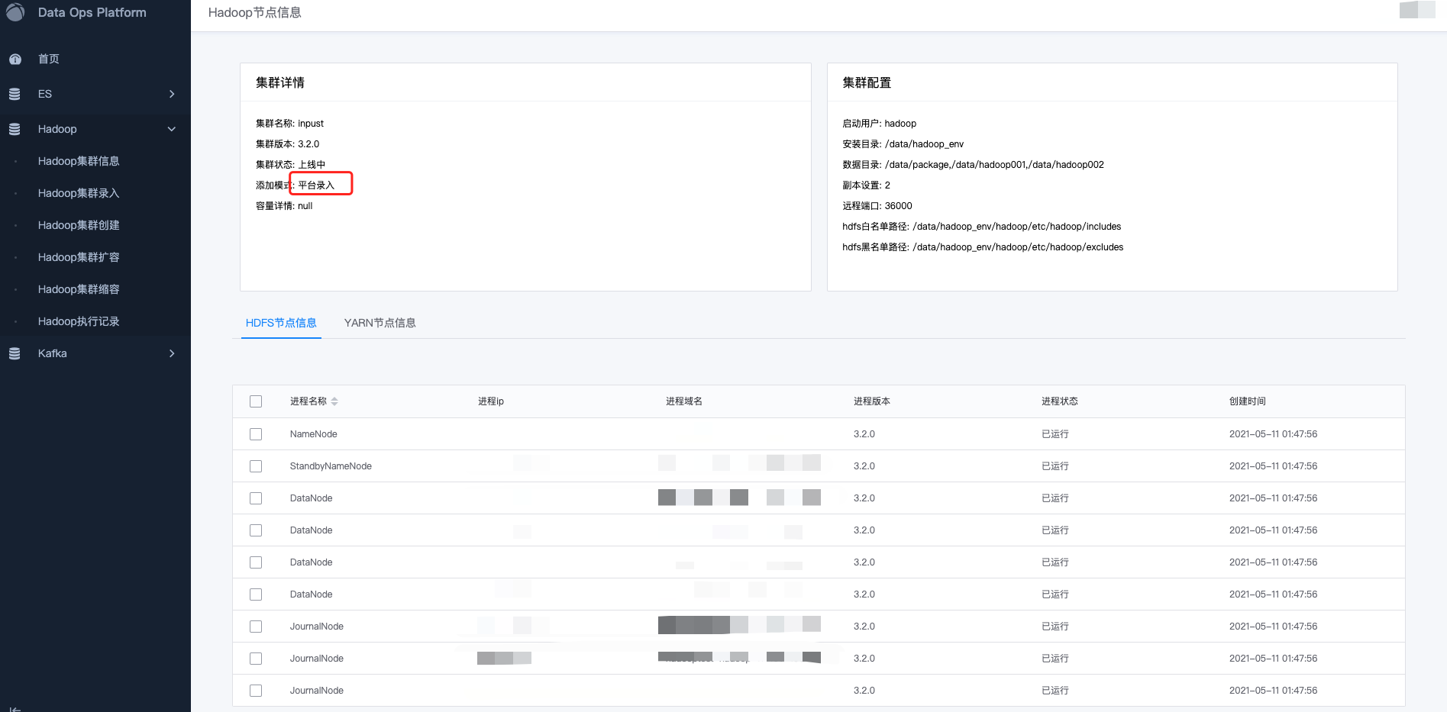Click the hdfs黑名单路径 excludes line
The width and height of the screenshot is (1447, 712).
[983, 247]
